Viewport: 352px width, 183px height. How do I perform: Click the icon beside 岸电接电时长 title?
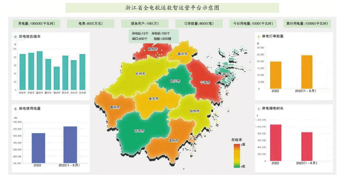(x=258, y=109)
